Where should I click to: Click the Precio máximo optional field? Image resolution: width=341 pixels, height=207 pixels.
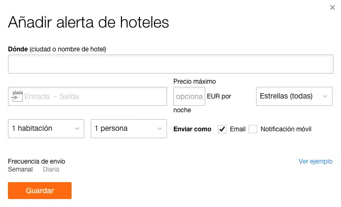click(x=189, y=96)
